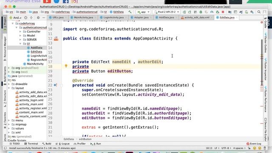Click the override gutter icon on line 22

(55, 85)
